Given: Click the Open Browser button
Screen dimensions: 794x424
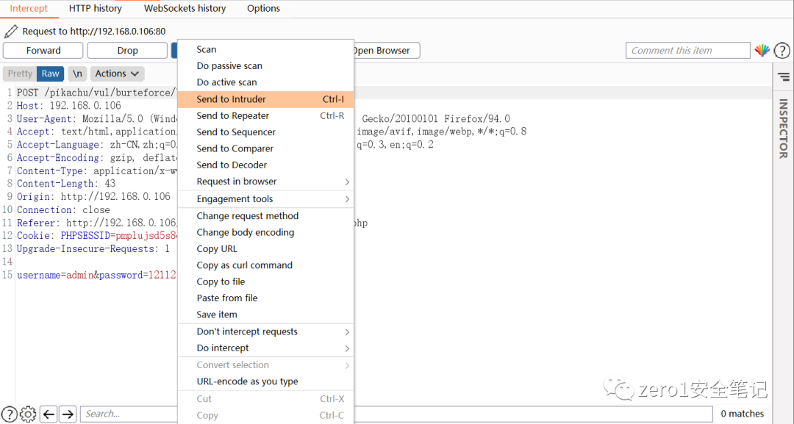Looking at the screenshot, I should click(x=386, y=51).
